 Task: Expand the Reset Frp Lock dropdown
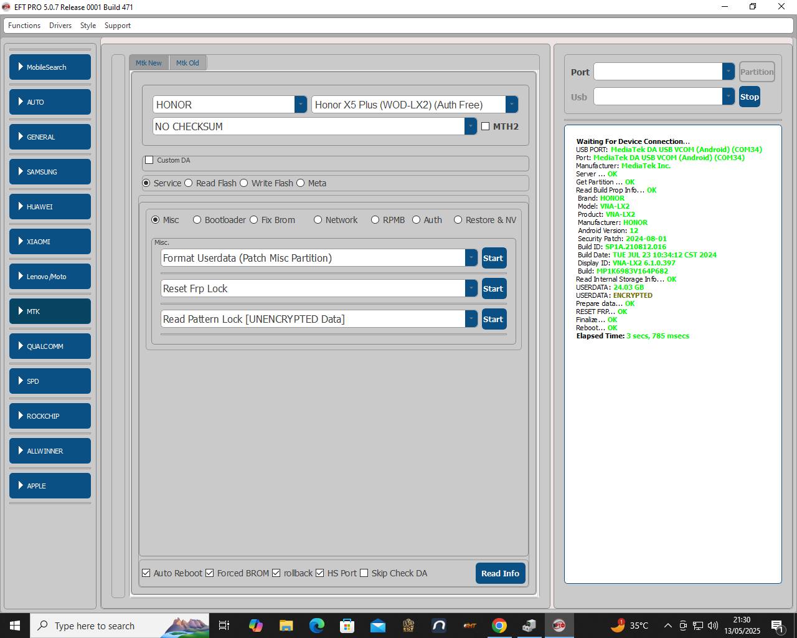471,288
